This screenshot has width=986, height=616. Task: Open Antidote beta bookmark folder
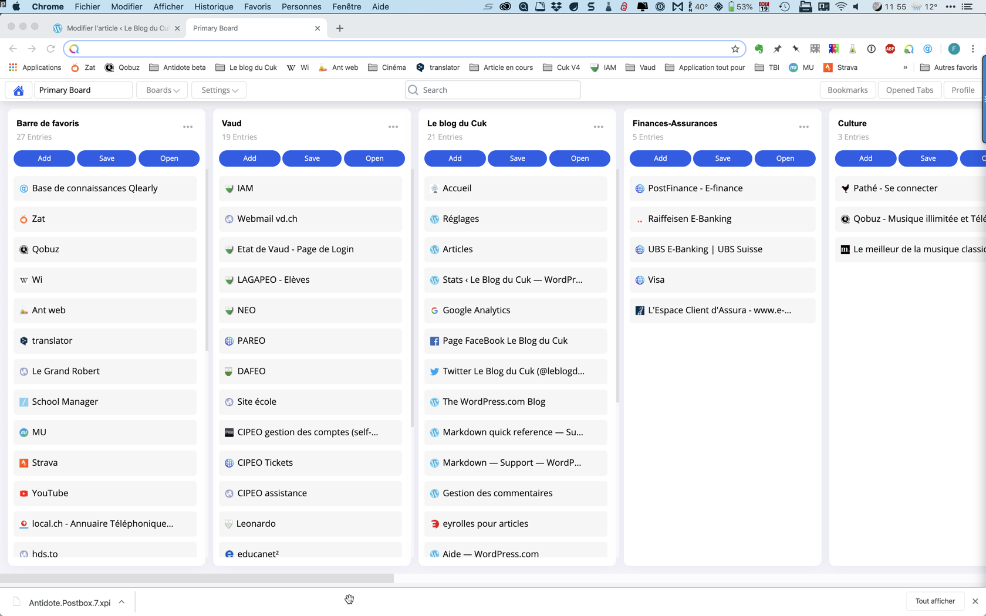click(177, 67)
